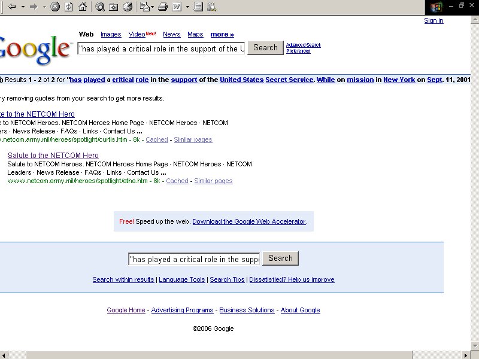479x359 pixels.
Task: Open the About Google footer link
Action: 301,310
